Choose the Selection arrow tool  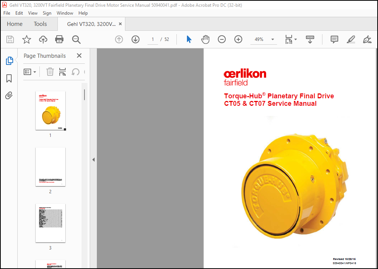tap(189, 39)
